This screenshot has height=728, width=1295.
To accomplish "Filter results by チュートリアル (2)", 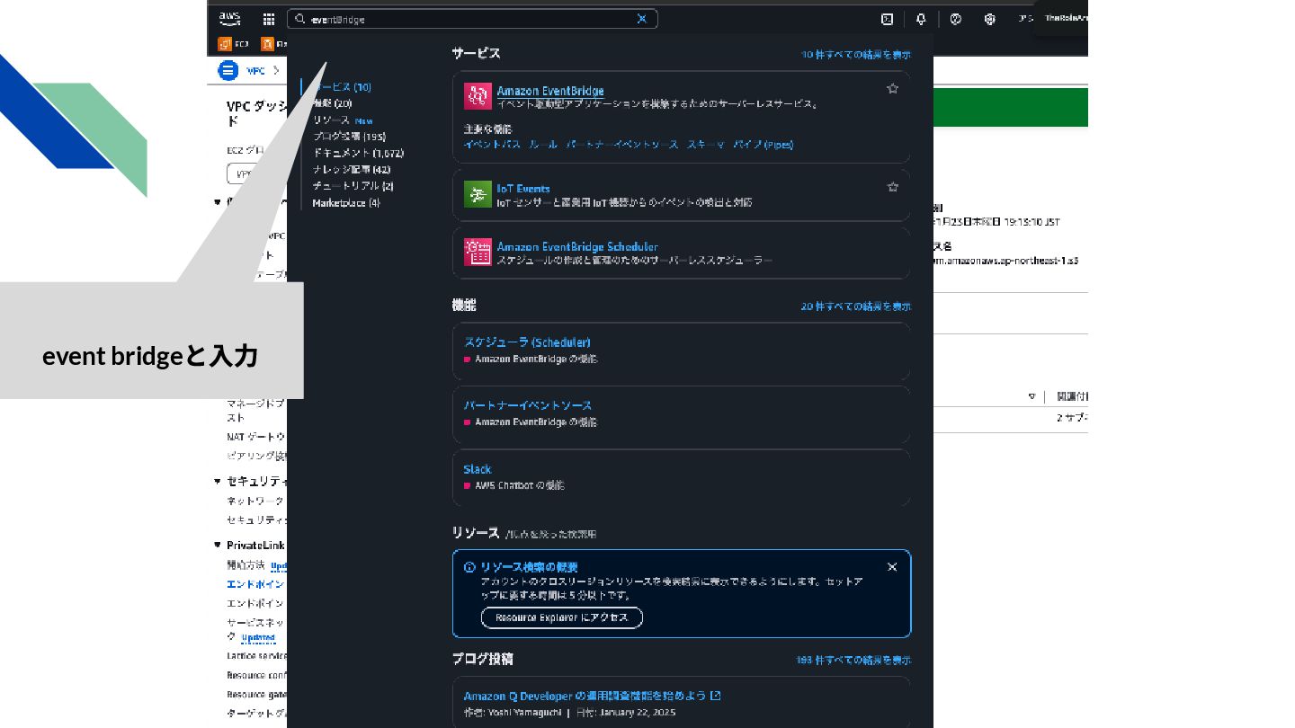I will click(353, 186).
